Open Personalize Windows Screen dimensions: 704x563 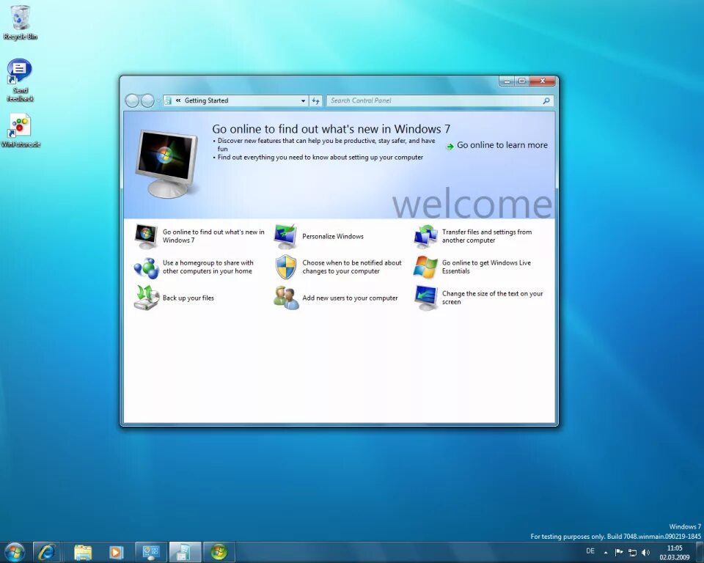(332, 236)
